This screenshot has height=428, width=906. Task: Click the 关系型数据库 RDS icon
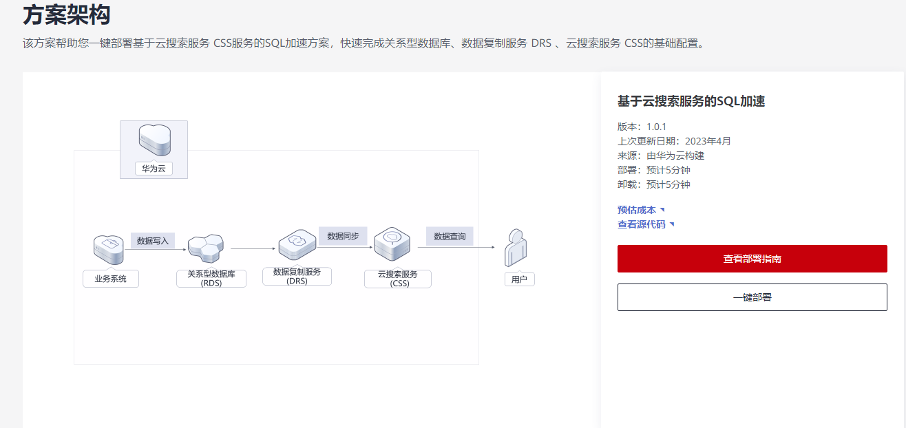coord(207,249)
